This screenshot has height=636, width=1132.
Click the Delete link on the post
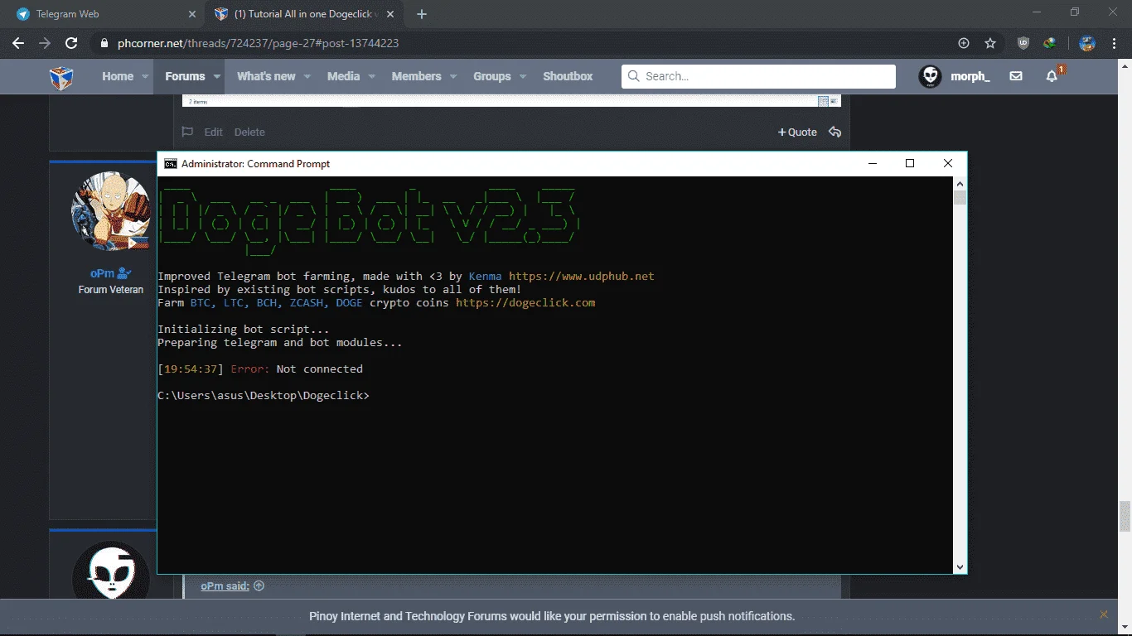[x=249, y=132]
